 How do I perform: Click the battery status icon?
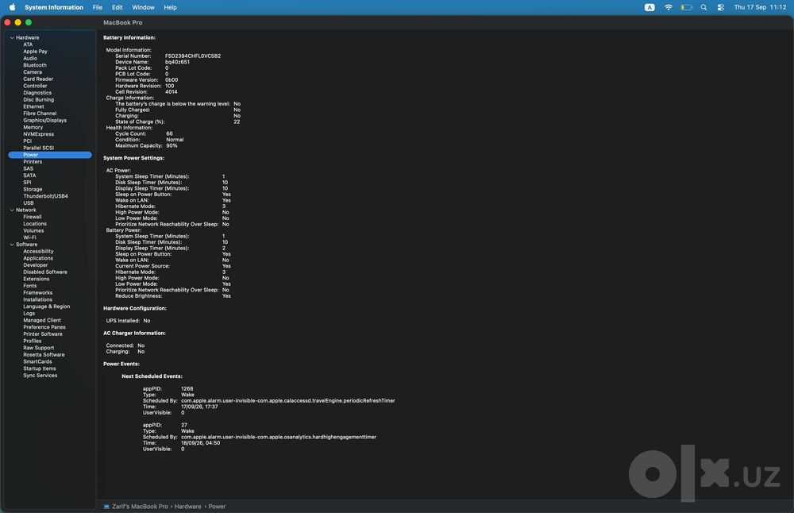click(x=686, y=7)
